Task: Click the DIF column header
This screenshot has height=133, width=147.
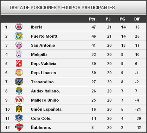Action: 137,19
